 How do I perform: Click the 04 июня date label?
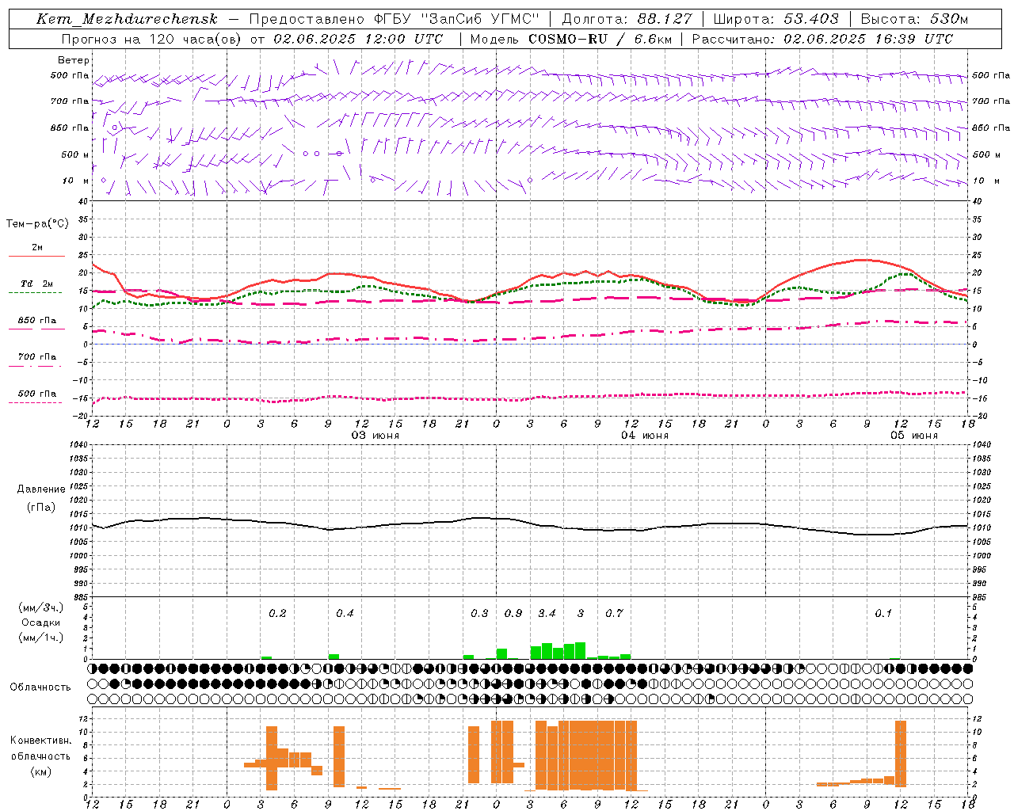click(645, 436)
